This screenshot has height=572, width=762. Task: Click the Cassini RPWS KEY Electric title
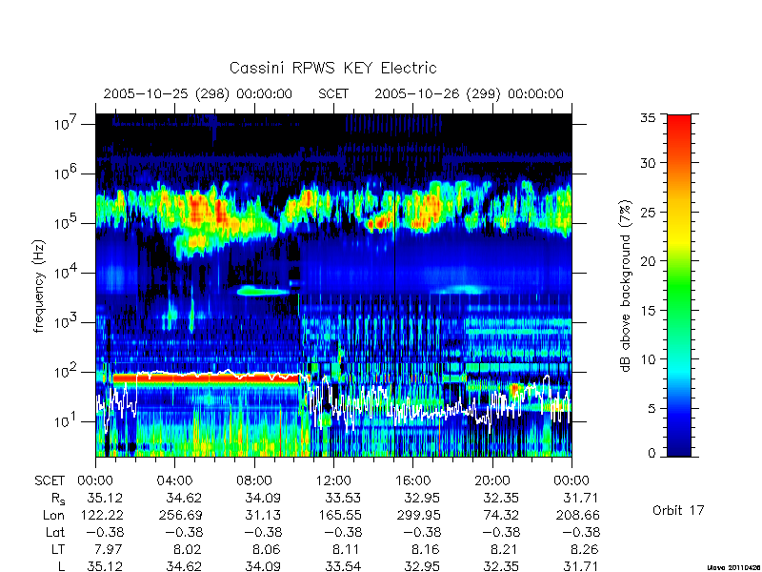[x=332, y=68]
